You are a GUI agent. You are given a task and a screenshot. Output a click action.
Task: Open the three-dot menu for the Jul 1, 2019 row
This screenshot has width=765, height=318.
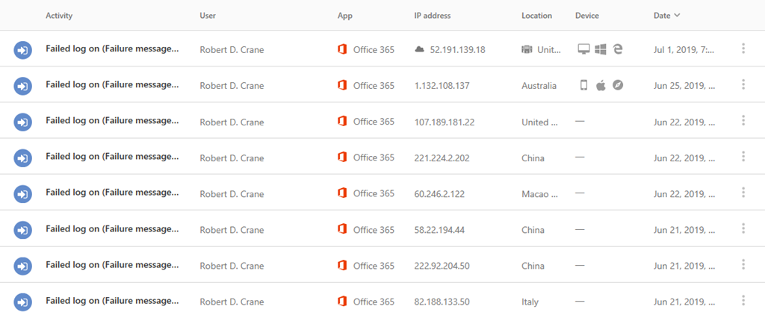pos(743,49)
